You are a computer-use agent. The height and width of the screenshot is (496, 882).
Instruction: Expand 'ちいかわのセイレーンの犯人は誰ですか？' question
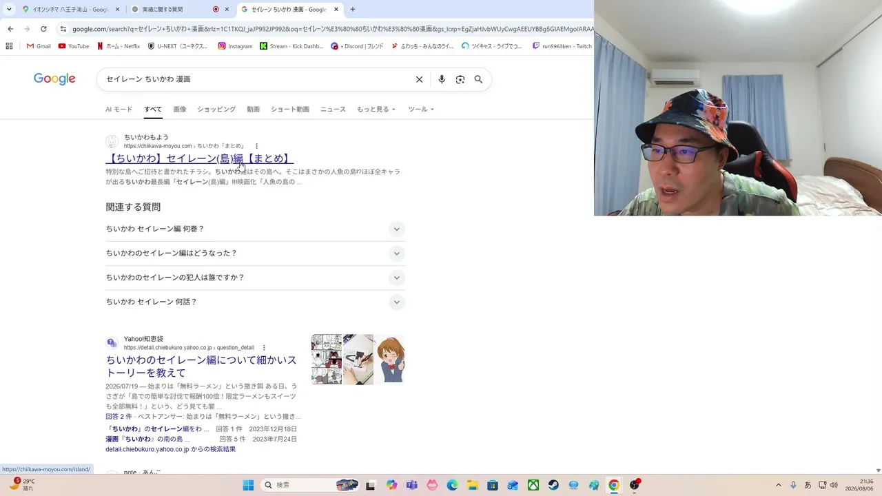pyautogui.click(x=255, y=278)
